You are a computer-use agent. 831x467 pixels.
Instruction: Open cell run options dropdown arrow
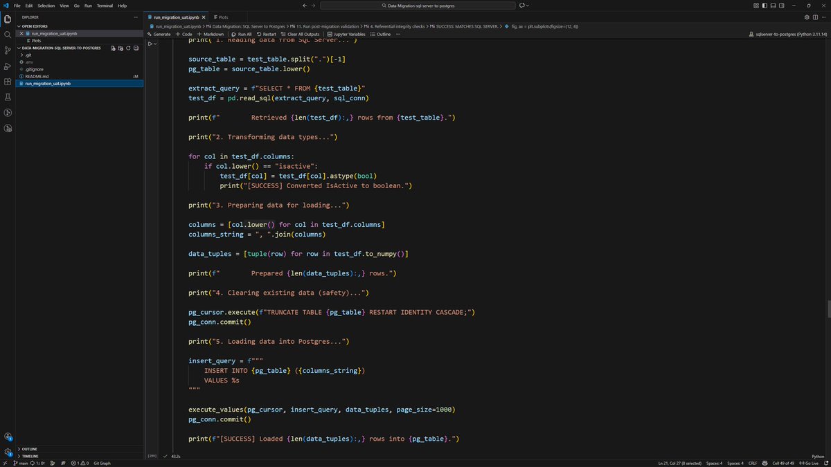coord(156,44)
